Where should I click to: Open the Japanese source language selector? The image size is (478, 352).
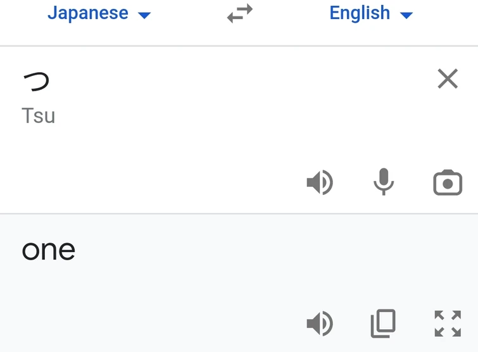pyautogui.click(x=88, y=13)
